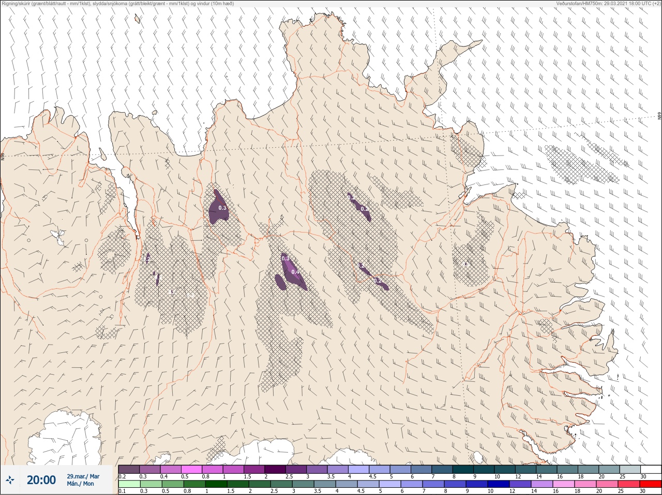Viewport: 662px width, 495px height.
Task: Select the red 30 swatch, lower legend
Action: click(651, 484)
